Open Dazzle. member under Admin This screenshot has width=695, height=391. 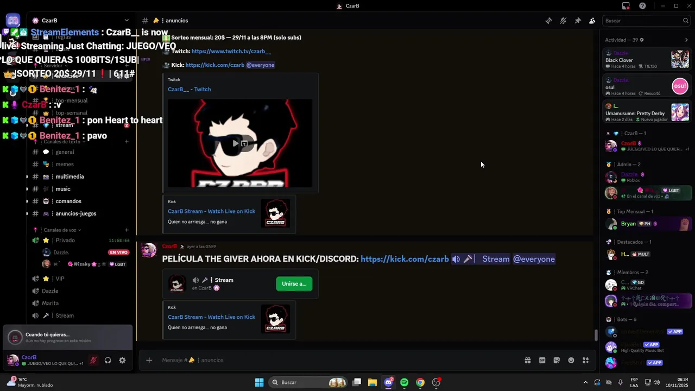pyautogui.click(x=647, y=177)
